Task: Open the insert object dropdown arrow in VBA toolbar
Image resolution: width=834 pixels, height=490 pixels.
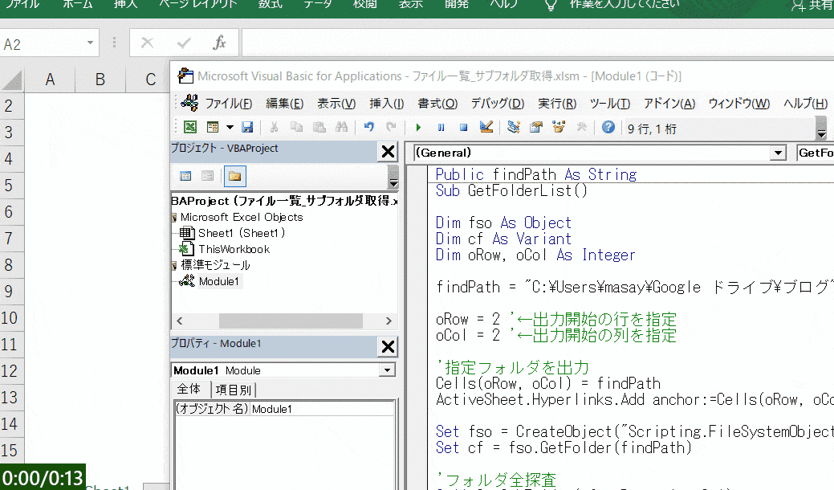Action: 230,127
